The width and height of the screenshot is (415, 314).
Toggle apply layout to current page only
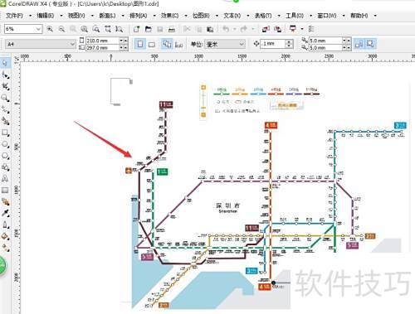coord(178,44)
